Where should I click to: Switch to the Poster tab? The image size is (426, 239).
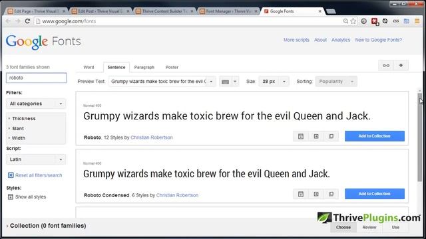tap(172, 67)
